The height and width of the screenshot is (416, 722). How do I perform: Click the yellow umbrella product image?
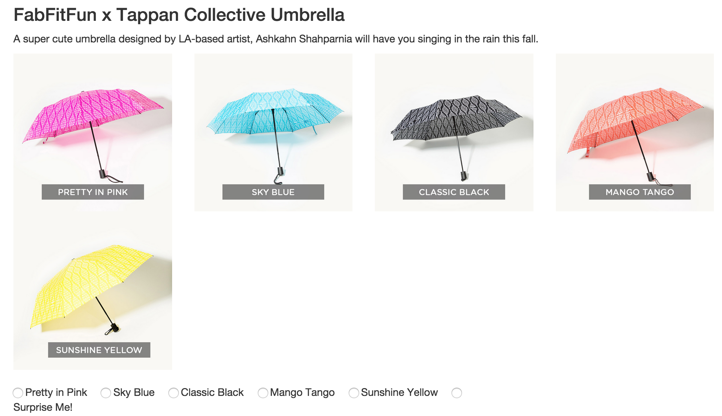tap(93, 291)
